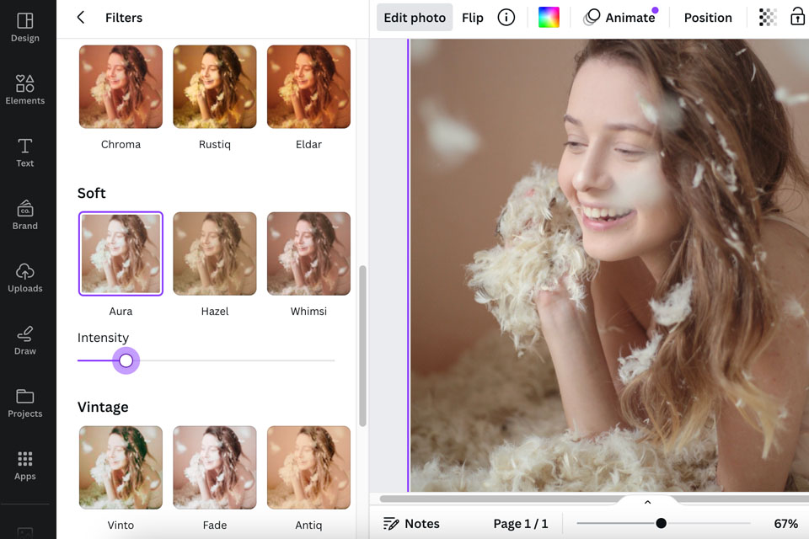Select the Draw tool
Image resolution: width=809 pixels, height=539 pixels.
(x=24, y=340)
